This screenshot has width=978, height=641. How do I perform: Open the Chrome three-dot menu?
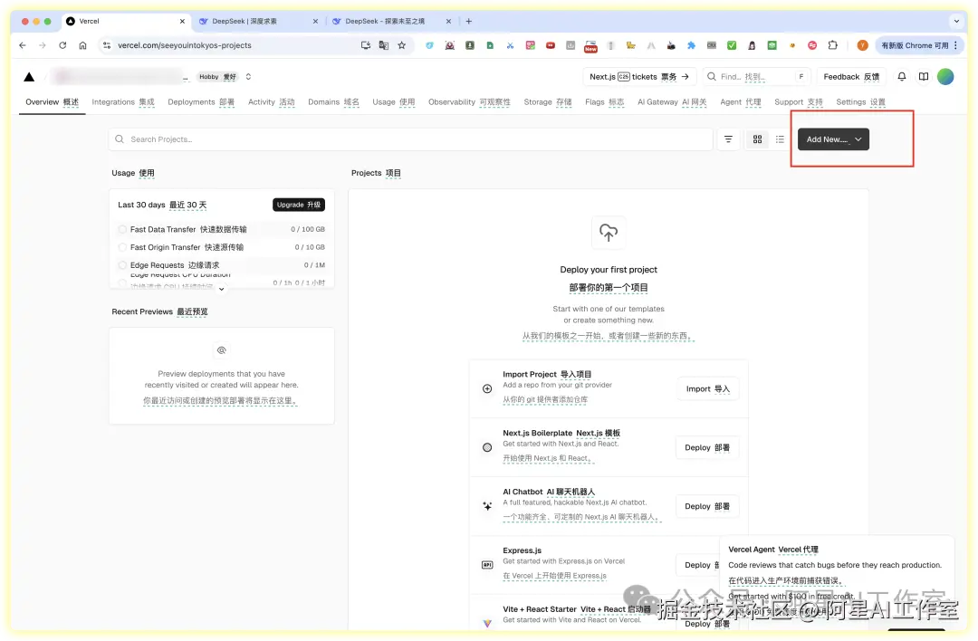tap(955, 45)
